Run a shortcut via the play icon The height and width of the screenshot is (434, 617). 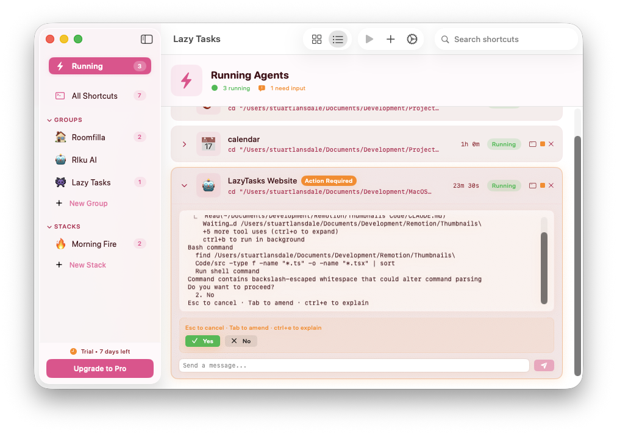coord(369,39)
